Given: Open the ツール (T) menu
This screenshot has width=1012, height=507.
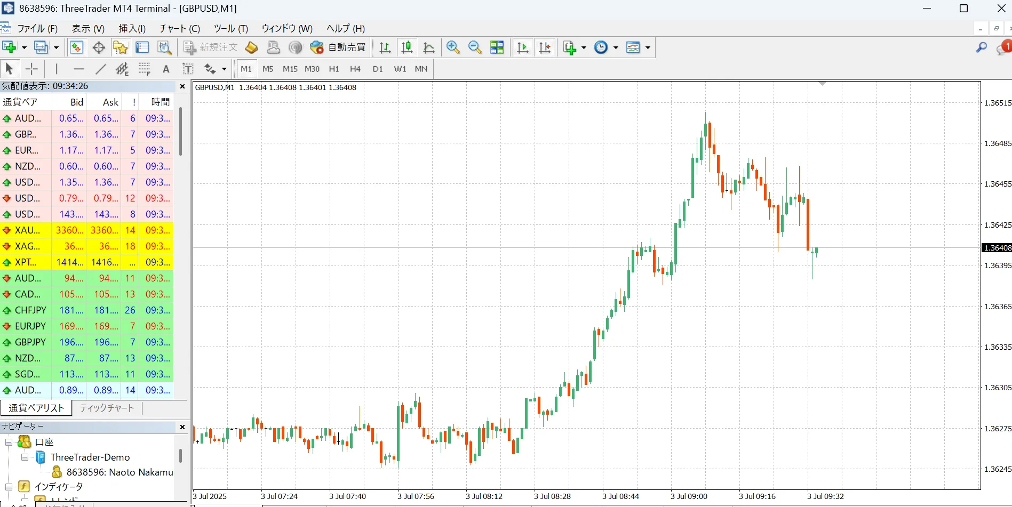Looking at the screenshot, I should pyautogui.click(x=231, y=29).
